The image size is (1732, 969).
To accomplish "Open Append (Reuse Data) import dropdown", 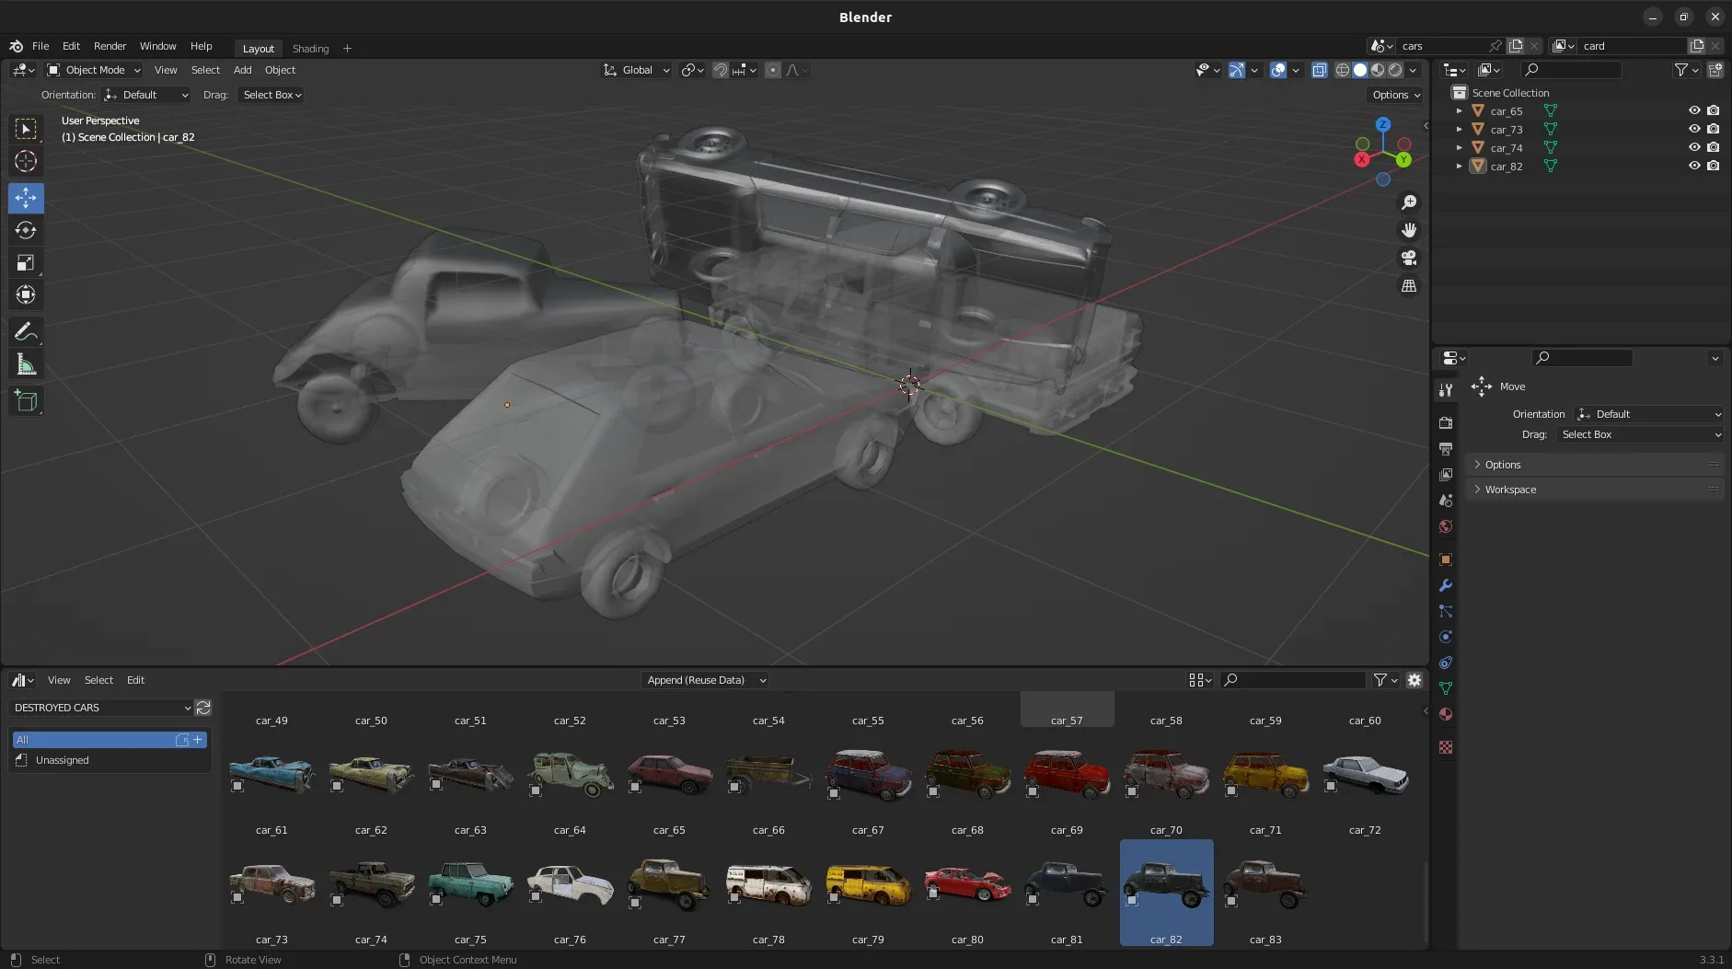I will (705, 680).
